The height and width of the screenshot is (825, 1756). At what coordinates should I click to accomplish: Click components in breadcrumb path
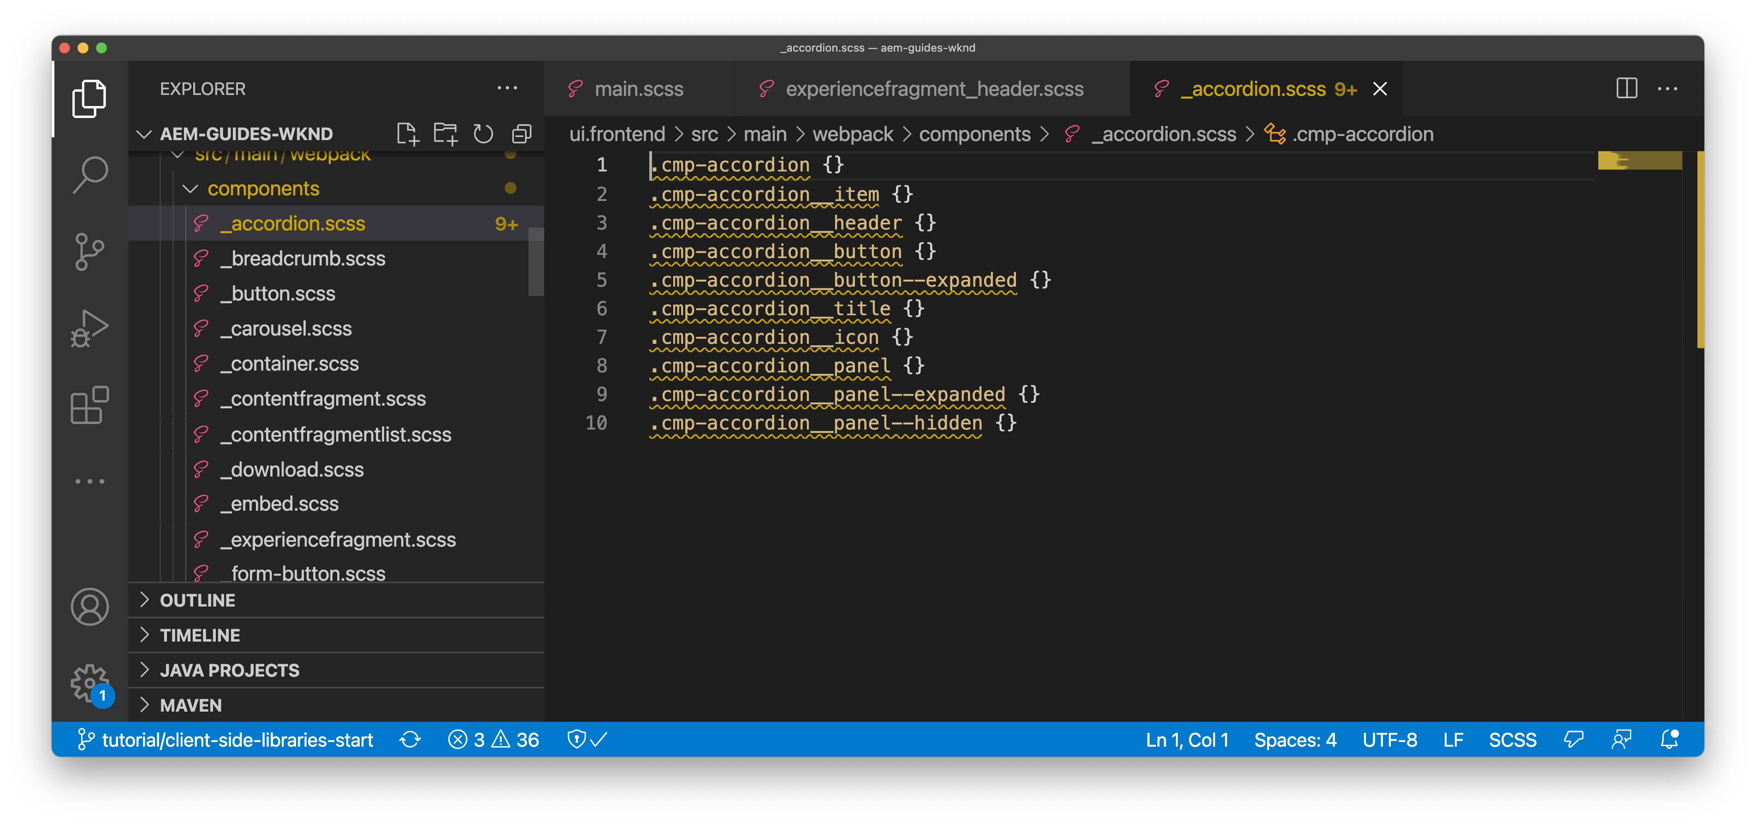pyautogui.click(x=975, y=134)
